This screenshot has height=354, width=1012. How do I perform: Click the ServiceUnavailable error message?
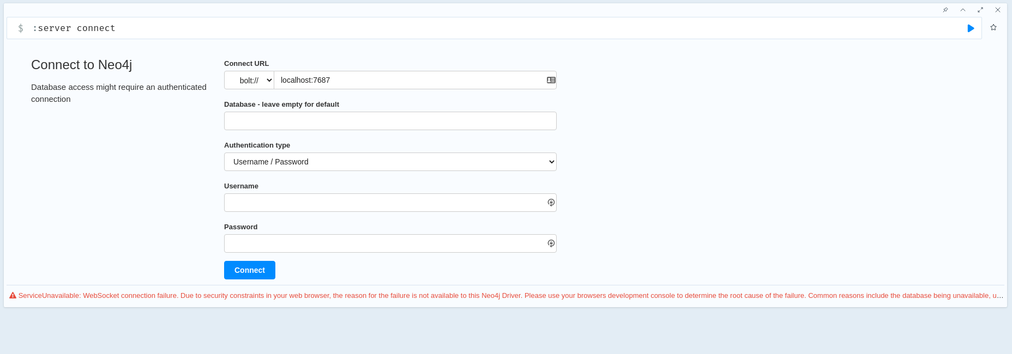click(x=511, y=296)
